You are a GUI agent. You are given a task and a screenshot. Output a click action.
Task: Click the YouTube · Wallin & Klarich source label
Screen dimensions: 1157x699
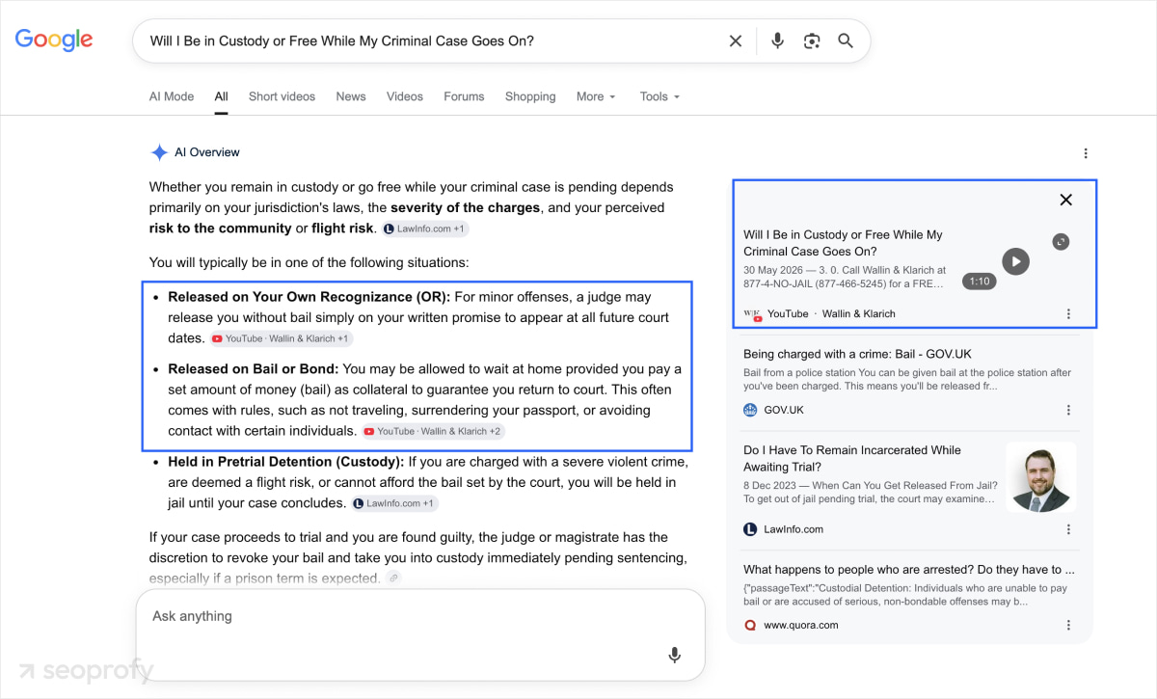click(x=831, y=313)
